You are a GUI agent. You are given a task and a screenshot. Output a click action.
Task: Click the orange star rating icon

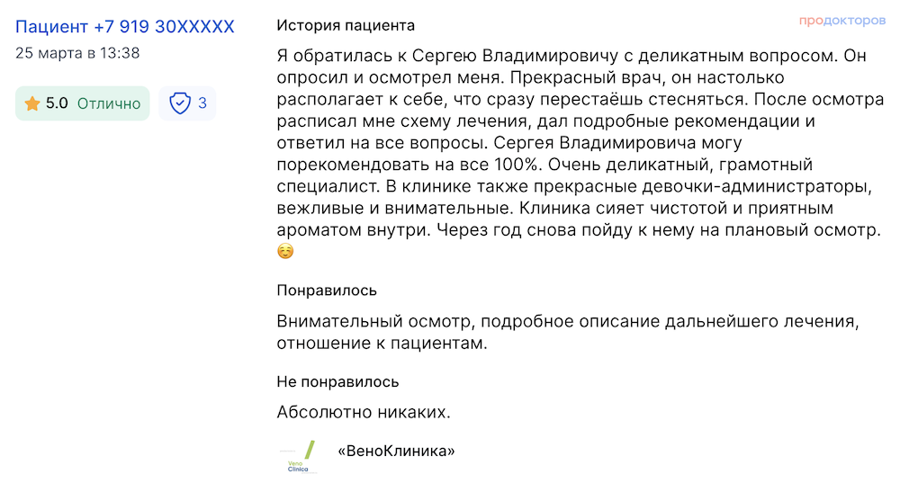pos(32,103)
